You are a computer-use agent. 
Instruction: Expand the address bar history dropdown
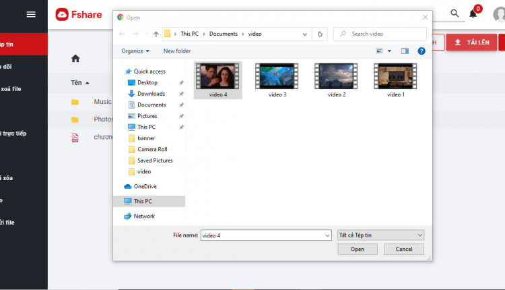(x=304, y=34)
